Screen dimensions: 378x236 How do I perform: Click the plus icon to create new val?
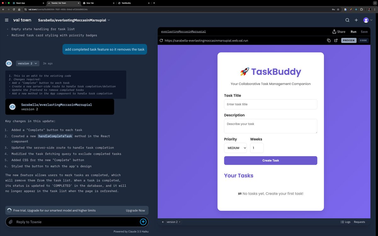point(356,20)
